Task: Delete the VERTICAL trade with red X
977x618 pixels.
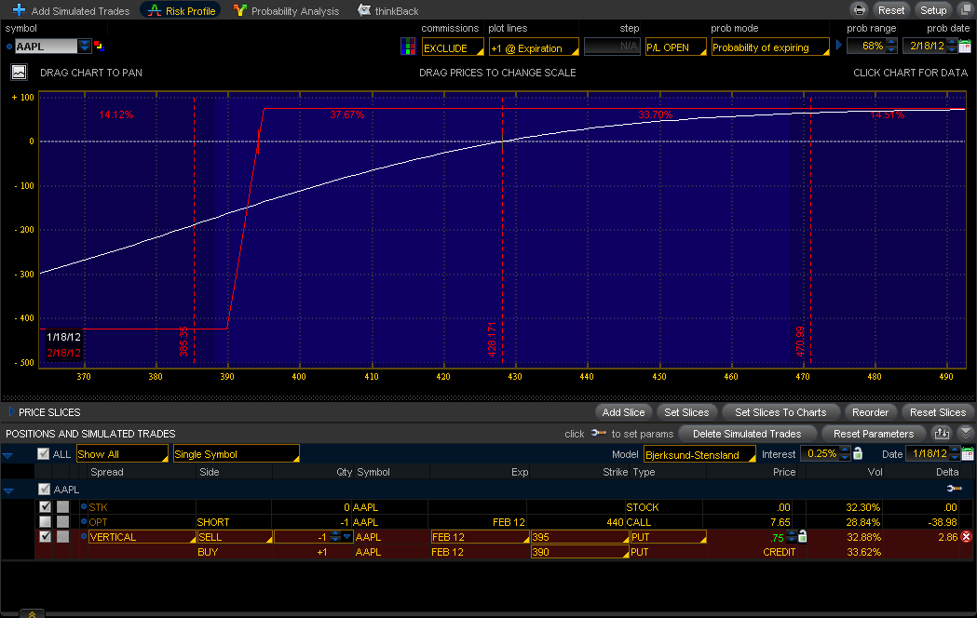Action: click(x=966, y=536)
